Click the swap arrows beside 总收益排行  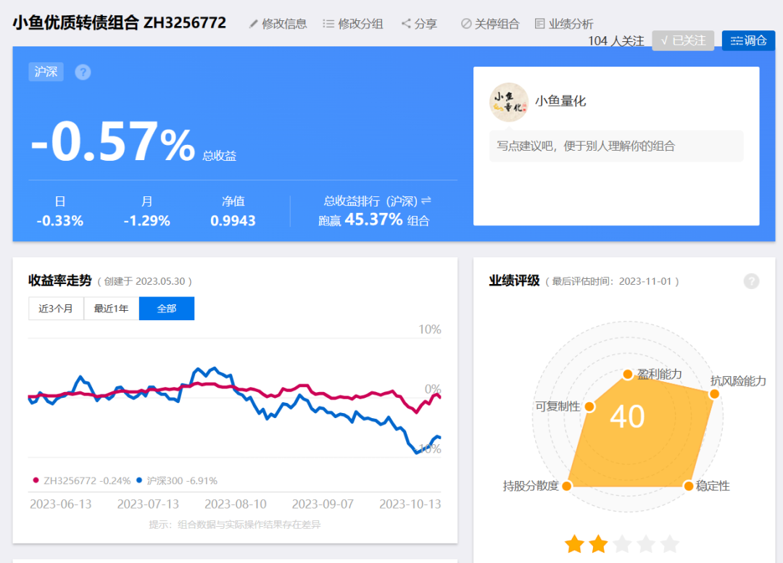pyautogui.click(x=426, y=201)
